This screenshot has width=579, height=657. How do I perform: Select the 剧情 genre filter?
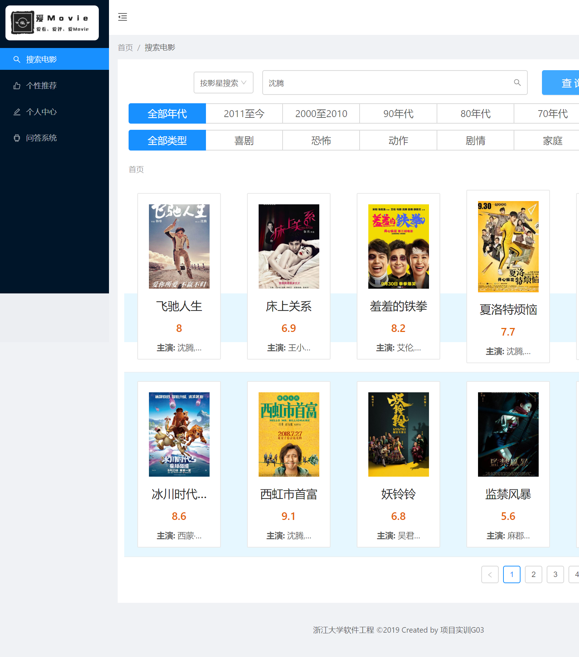point(475,140)
